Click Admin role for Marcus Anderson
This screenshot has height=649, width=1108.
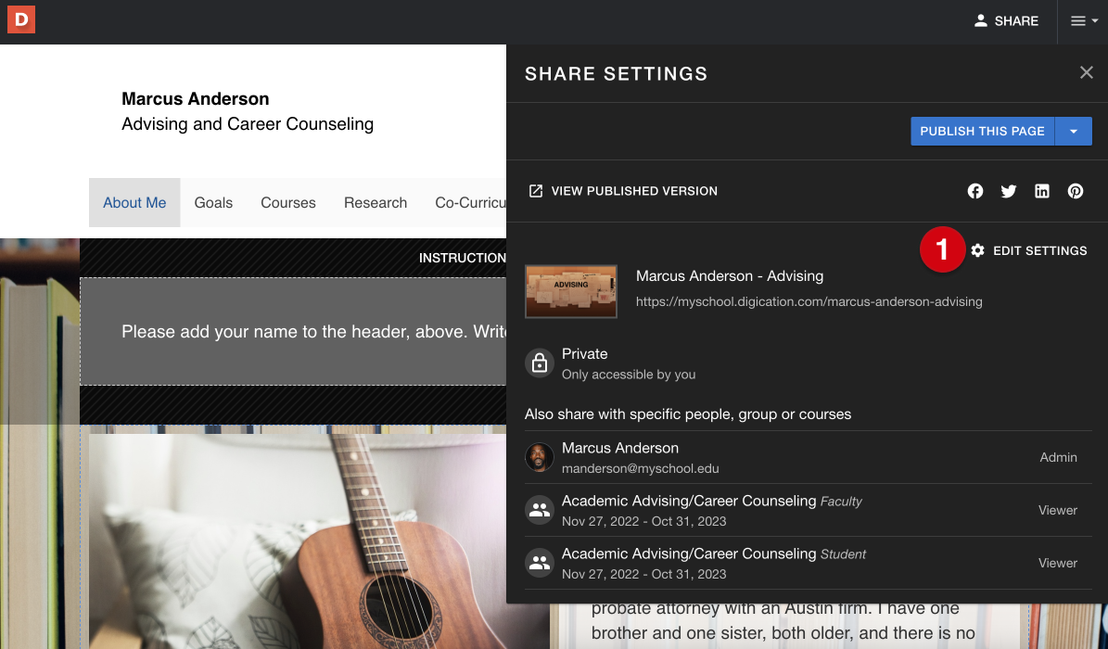tap(1058, 457)
